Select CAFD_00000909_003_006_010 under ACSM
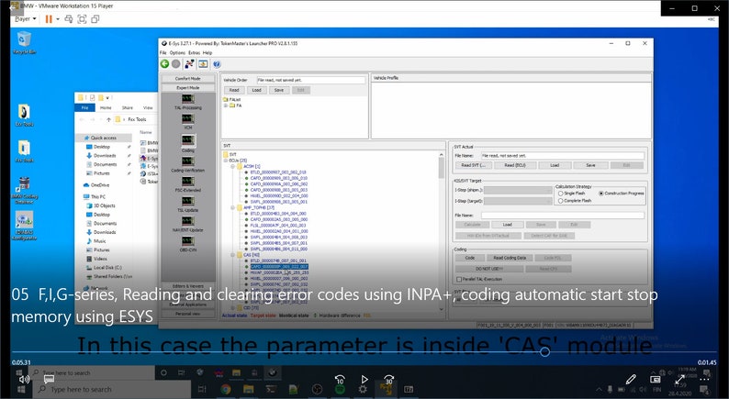 click(x=278, y=178)
